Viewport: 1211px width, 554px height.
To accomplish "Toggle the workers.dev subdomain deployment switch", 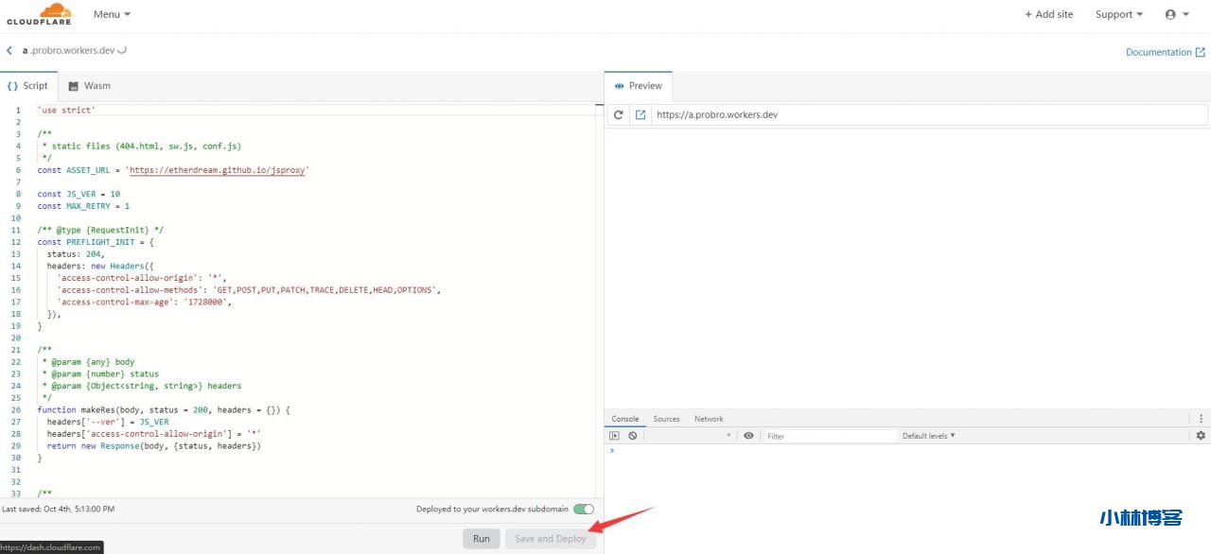I will pyautogui.click(x=583, y=508).
